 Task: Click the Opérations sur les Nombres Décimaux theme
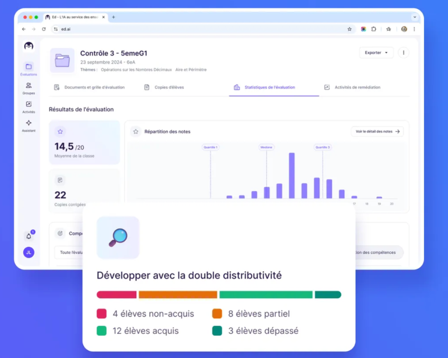point(136,69)
